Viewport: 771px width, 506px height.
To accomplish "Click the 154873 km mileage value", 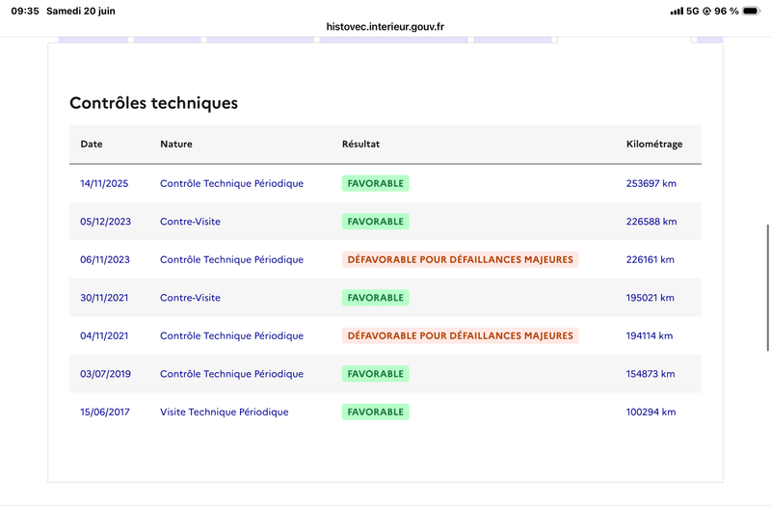I will (x=651, y=374).
